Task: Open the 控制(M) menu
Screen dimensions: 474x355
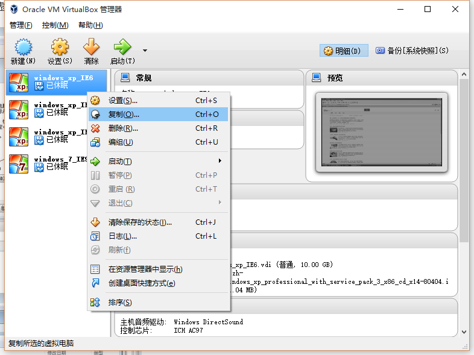Action: pyautogui.click(x=55, y=25)
